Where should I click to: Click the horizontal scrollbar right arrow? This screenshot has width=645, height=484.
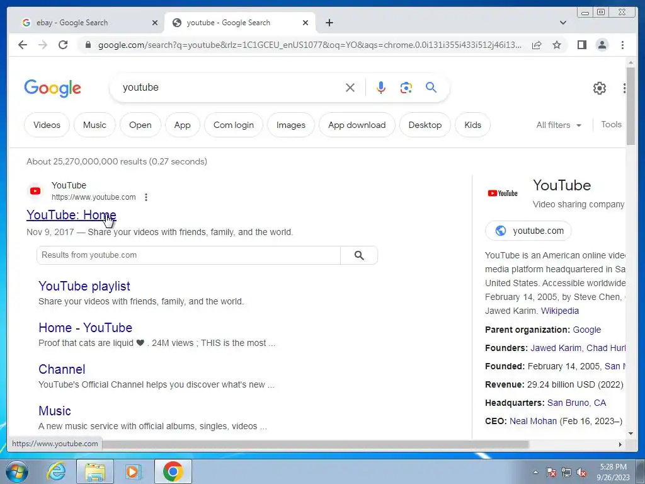click(x=620, y=444)
